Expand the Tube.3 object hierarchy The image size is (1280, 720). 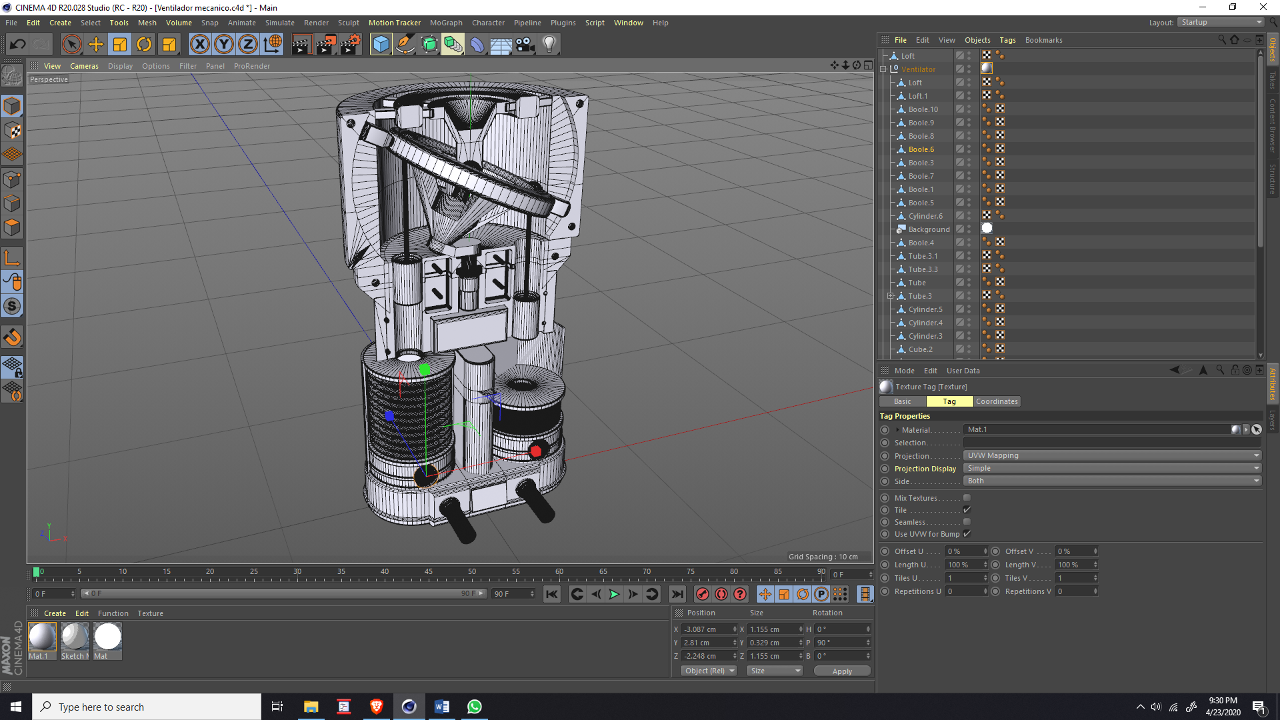[891, 296]
